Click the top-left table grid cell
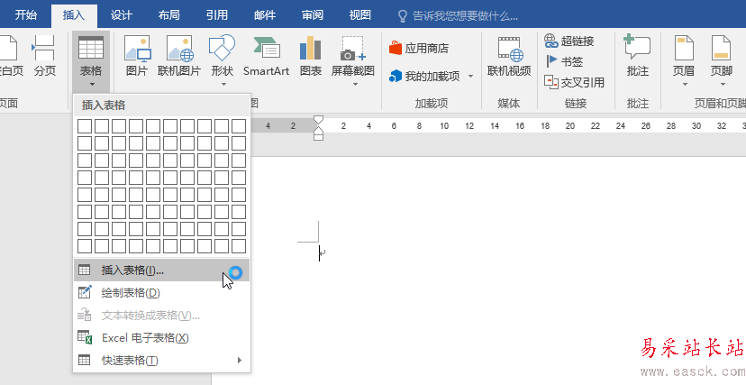Image resolution: width=746 pixels, height=385 pixels. (x=85, y=126)
